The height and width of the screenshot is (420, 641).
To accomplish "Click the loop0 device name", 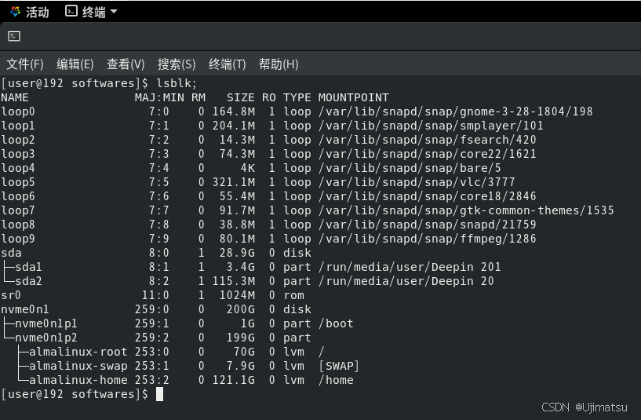I will (x=18, y=111).
